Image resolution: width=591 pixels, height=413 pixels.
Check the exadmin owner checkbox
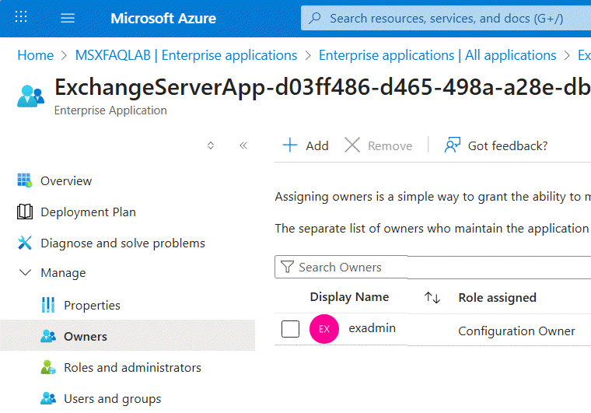(x=290, y=328)
